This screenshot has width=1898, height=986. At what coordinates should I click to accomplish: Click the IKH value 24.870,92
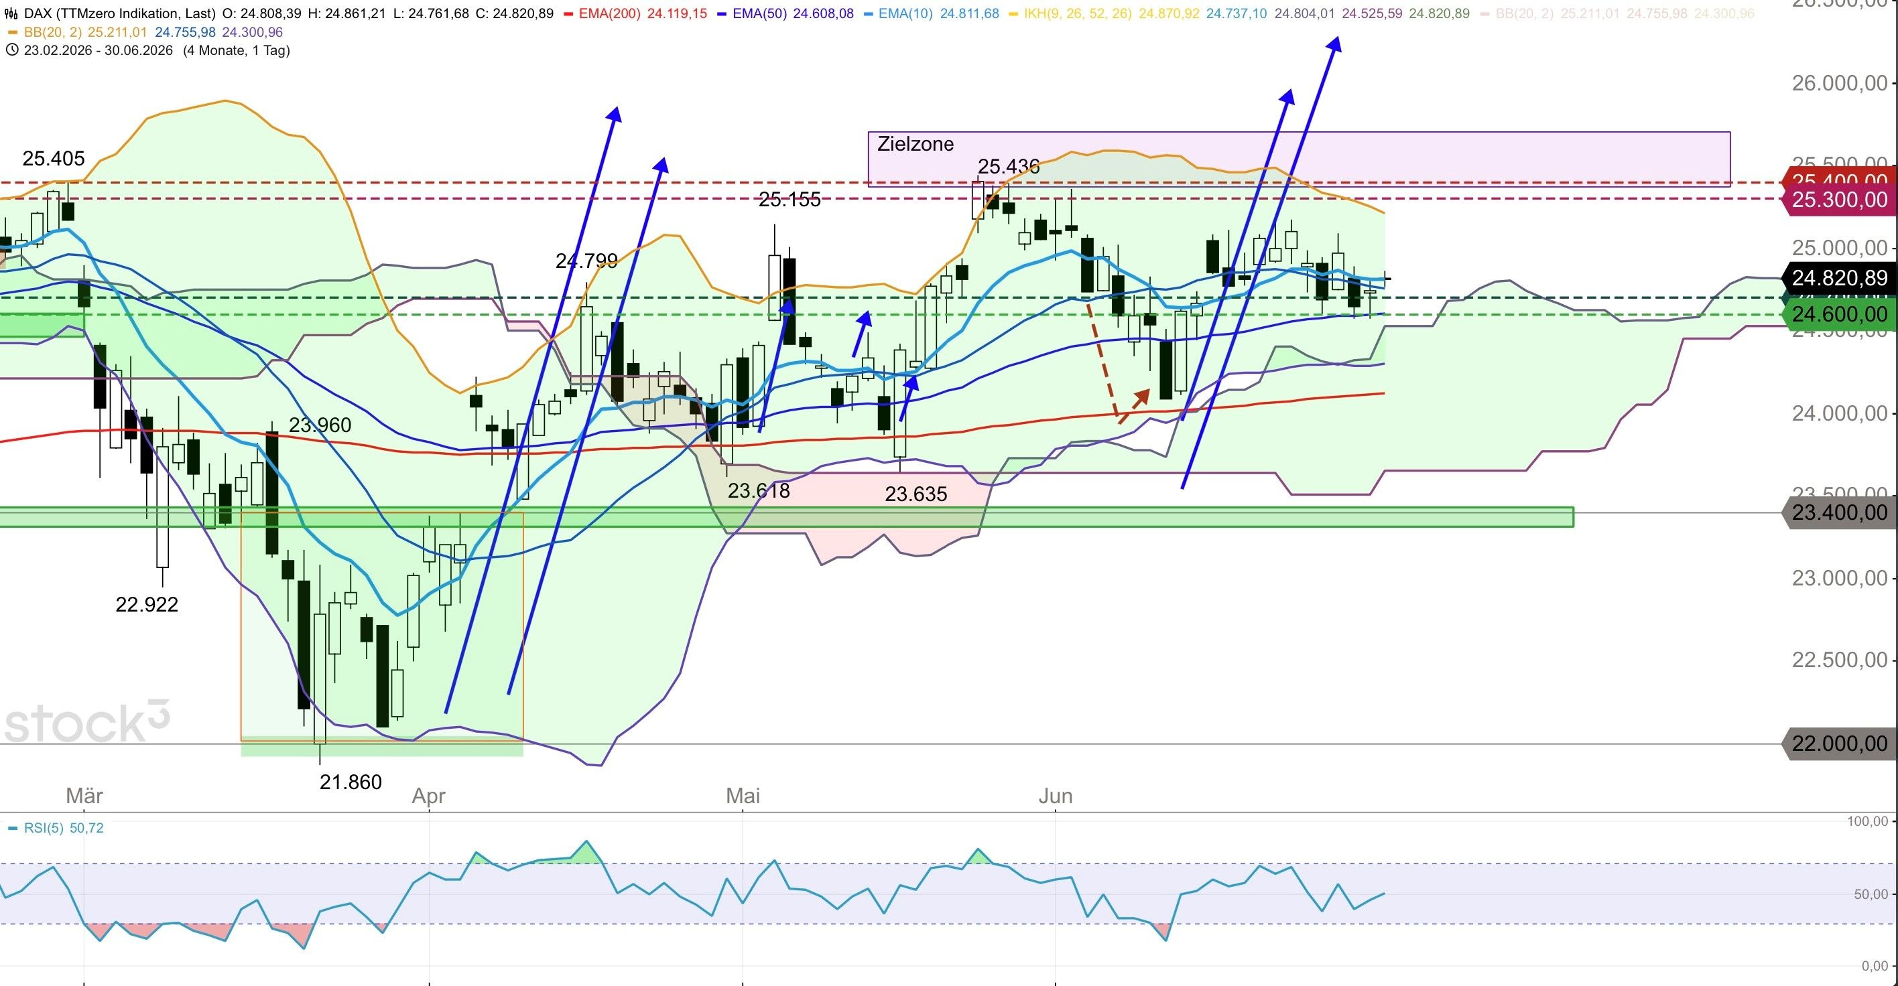click(1169, 13)
